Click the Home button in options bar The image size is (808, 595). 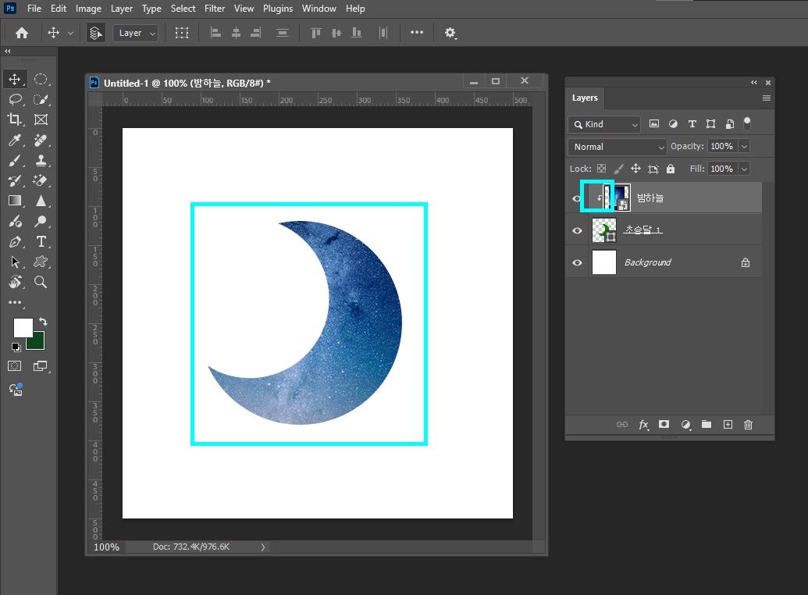[x=22, y=33]
